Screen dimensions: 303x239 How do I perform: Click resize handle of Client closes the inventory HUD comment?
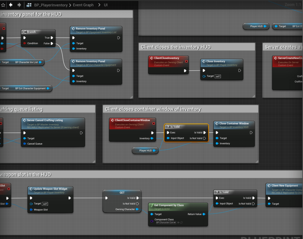(254, 96)
